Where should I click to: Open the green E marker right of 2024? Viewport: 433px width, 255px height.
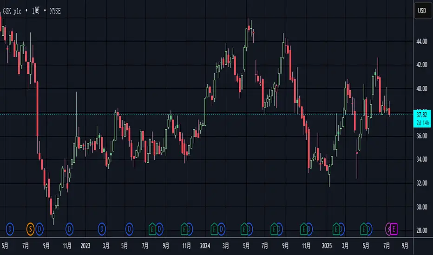point(214,228)
